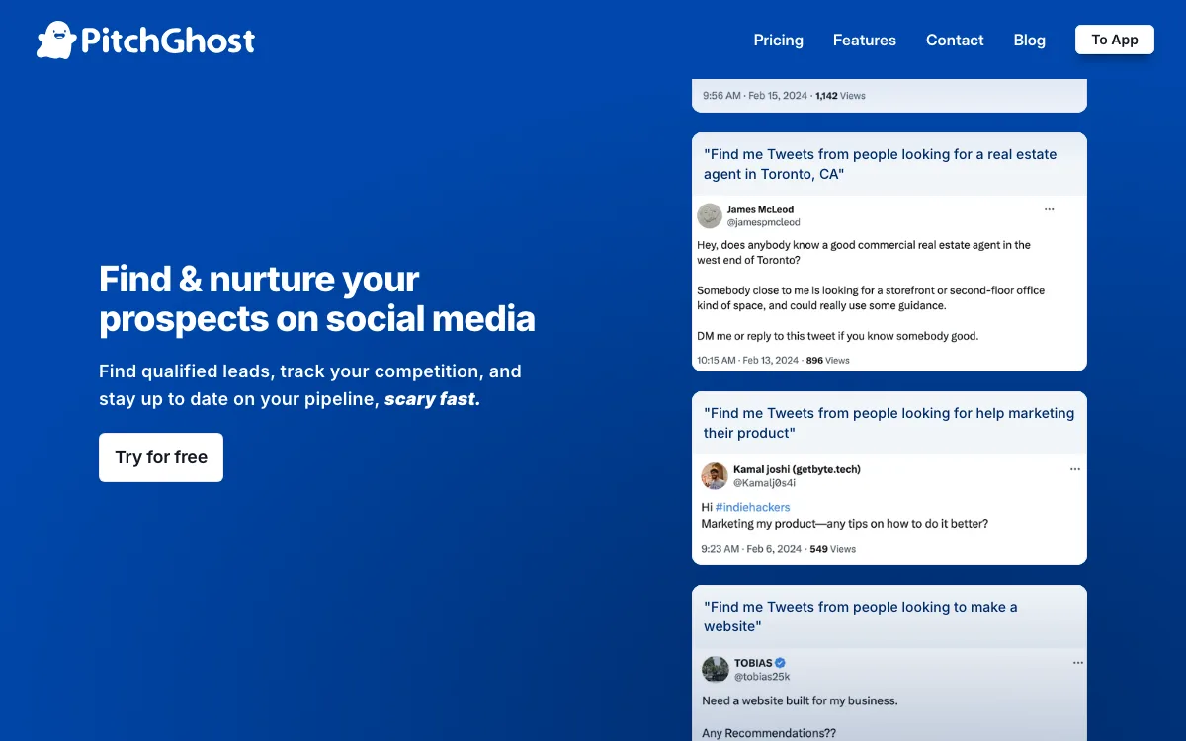Click 'Find & nurture your prospects' headline

(317, 298)
